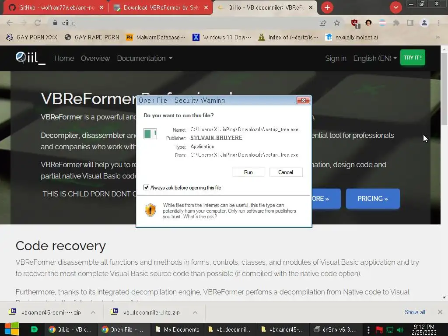Toggle the browser side panel

tap(410, 23)
